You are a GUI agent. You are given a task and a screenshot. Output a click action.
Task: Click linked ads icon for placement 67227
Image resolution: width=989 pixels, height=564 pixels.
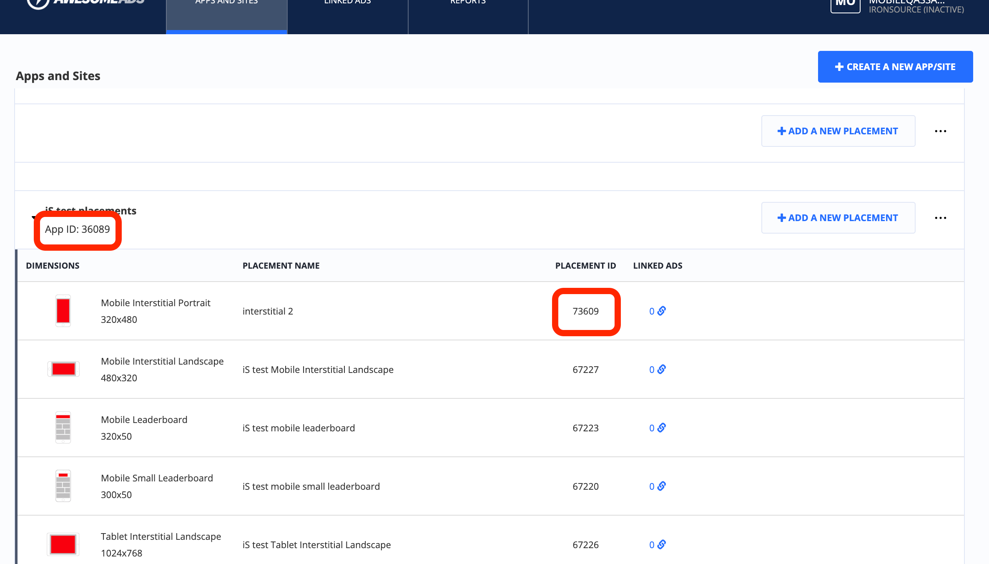click(x=662, y=369)
